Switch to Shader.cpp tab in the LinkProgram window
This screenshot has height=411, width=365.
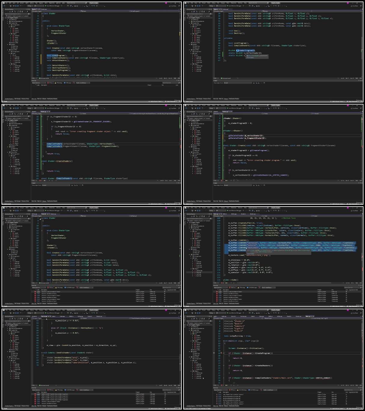pyautogui.click(x=44, y=9)
